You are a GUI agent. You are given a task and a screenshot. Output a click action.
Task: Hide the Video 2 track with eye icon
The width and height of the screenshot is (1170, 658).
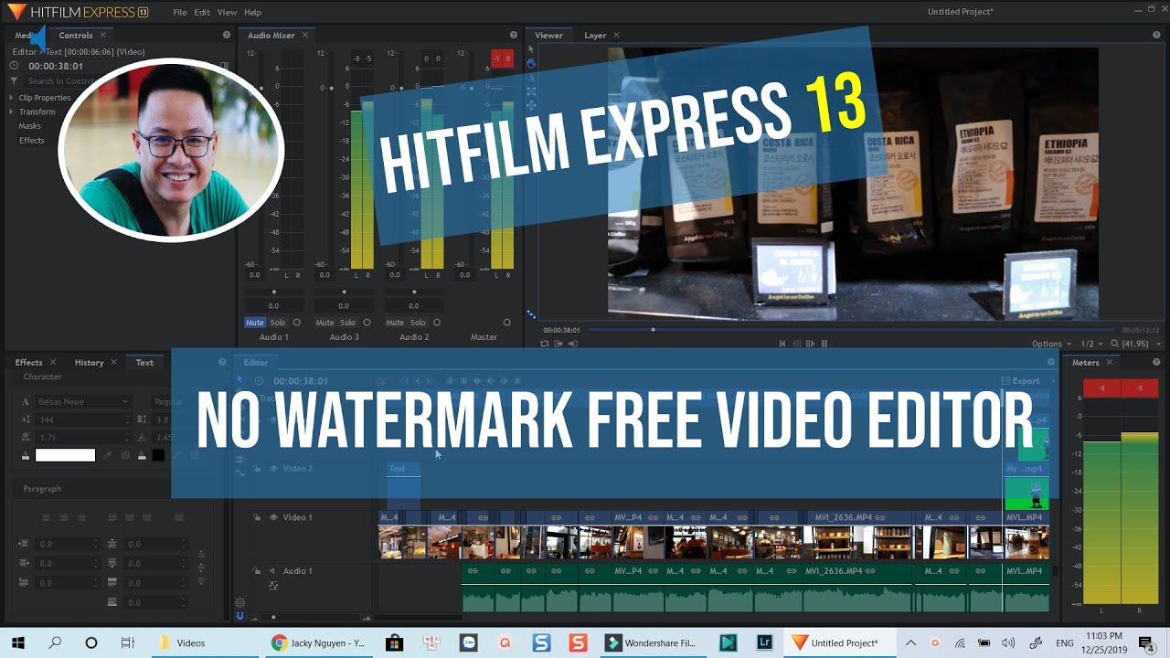click(x=272, y=469)
